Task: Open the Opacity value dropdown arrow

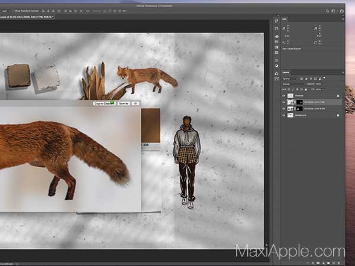Action: click(324, 84)
